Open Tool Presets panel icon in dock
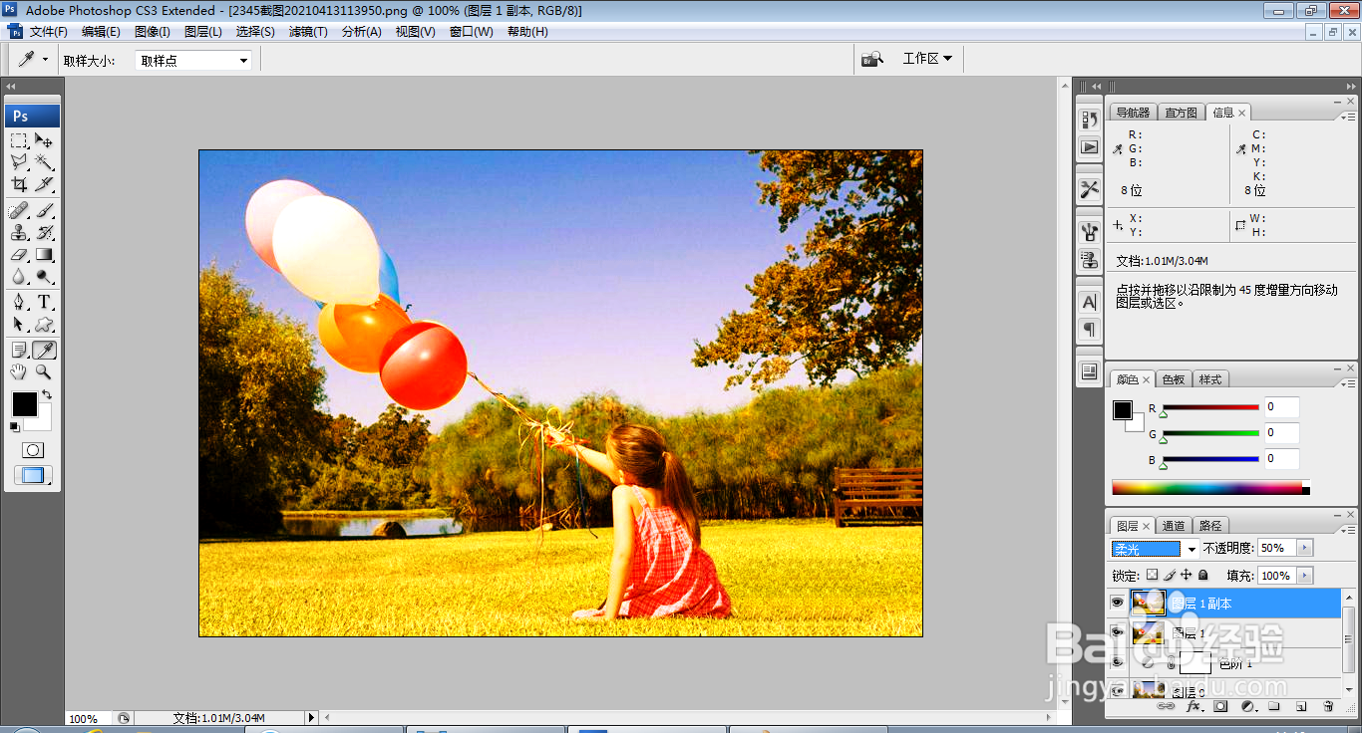The height and width of the screenshot is (733, 1362). (1090, 189)
